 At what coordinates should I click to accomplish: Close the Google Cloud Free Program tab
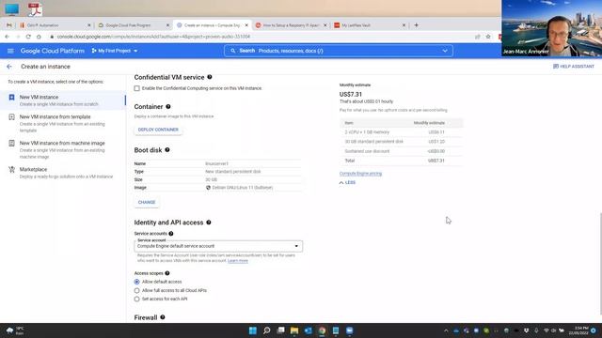(167, 25)
